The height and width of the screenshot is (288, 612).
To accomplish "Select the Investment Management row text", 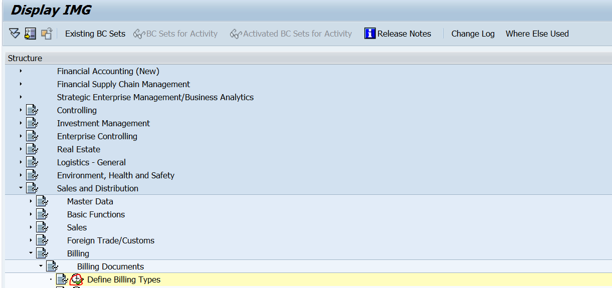I will pos(103,123).
